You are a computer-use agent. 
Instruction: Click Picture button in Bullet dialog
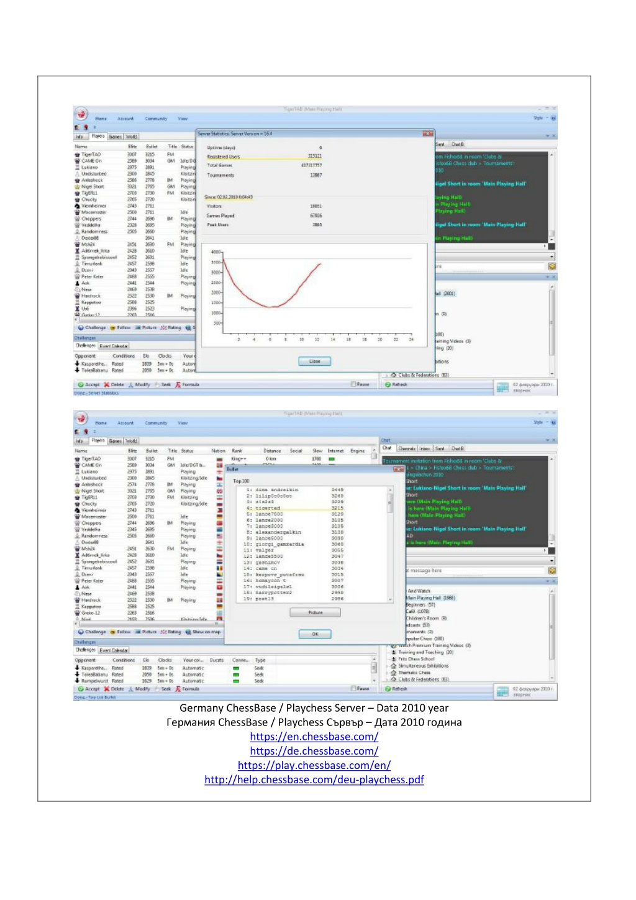[315, 612]
